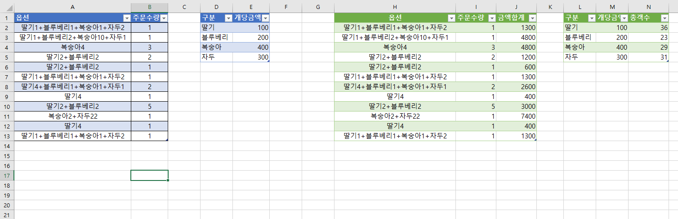The image size is (678, 219).
Task: Select the 복숭아2+자두22 cell in column A
Action: [x=72, y=116]
